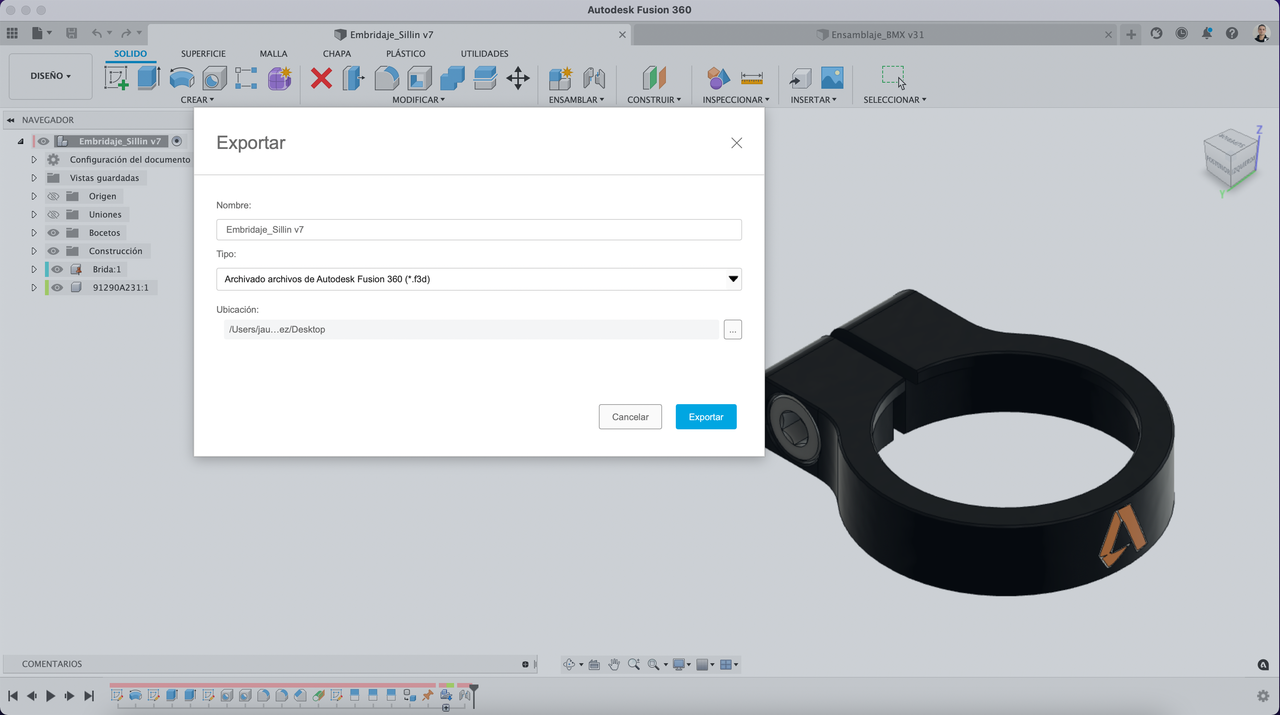Switch to the PLÁSTICO tab

[x=405, y=54]
